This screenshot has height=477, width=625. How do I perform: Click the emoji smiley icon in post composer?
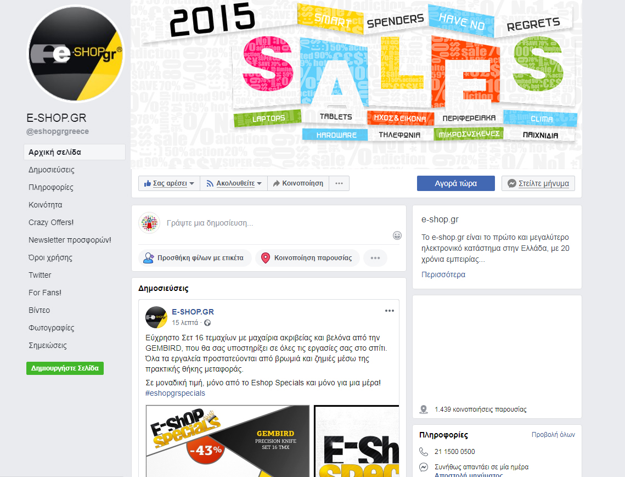[397, 235]
